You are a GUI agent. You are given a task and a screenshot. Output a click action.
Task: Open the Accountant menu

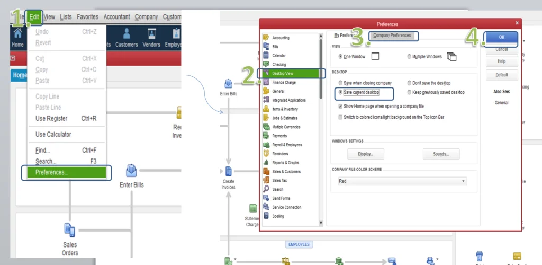click(116, 17)
